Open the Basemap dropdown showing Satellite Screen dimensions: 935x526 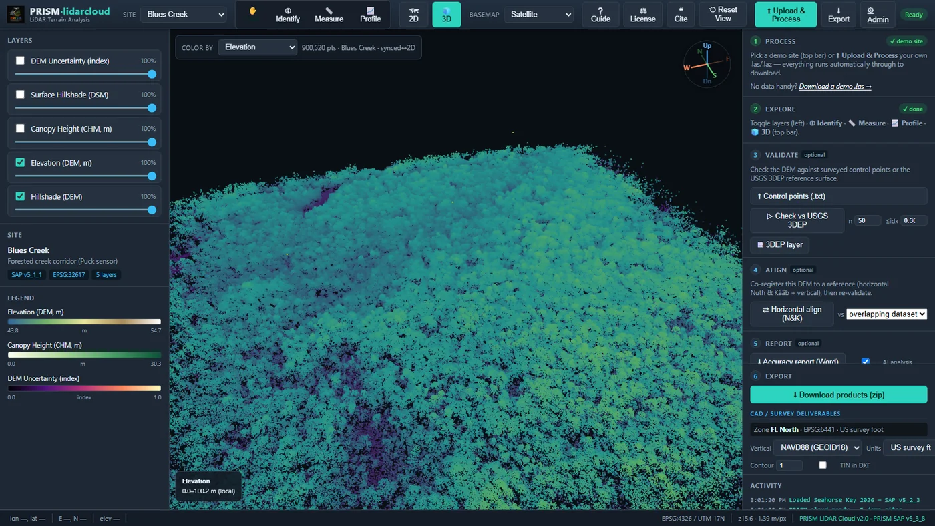538,14
